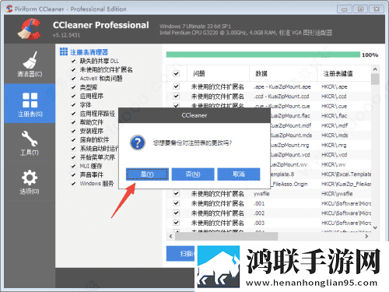
Task: Toggle the MUI cache (MUI 缓存) checkbox
Action: click(74, 166)
